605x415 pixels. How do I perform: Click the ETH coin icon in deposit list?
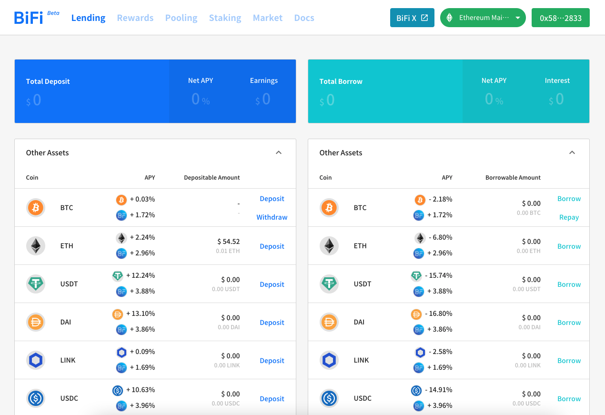coord(36,246)
